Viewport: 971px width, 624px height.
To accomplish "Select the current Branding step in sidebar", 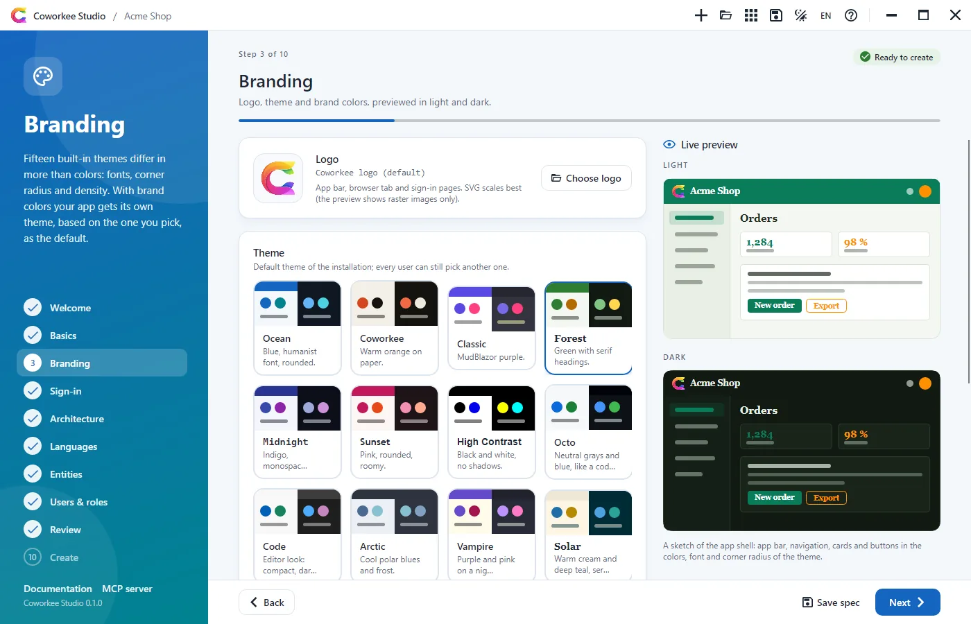I will pos(102,363).
